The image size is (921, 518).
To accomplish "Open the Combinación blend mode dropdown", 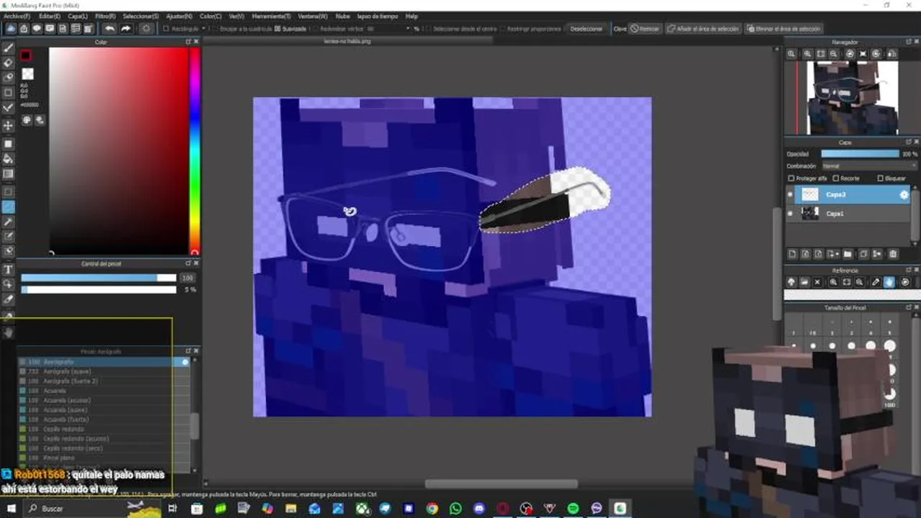I will (869, 166).
